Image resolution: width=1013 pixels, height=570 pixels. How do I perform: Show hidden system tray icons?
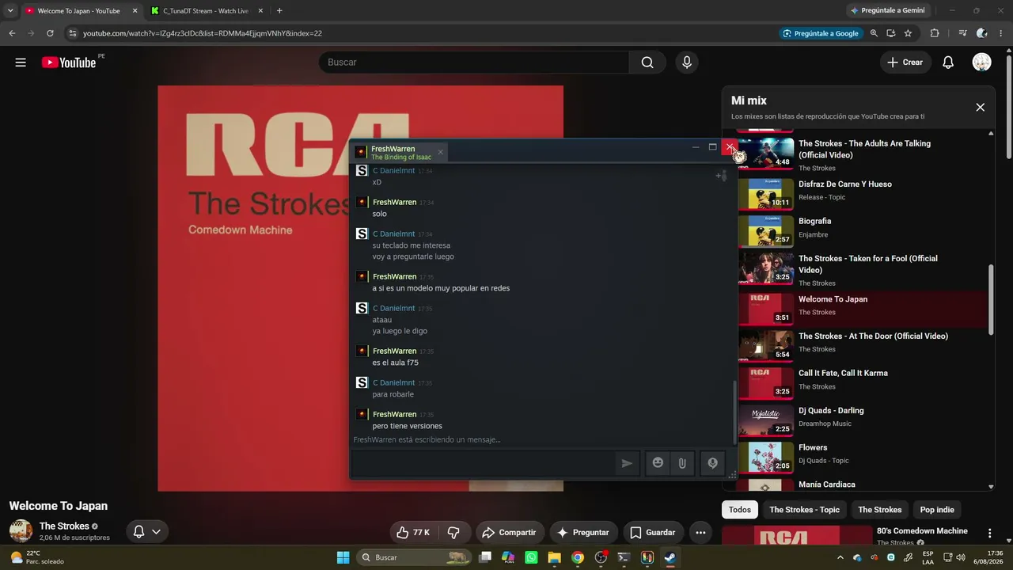pyautogui.click(x=840, y=557)
